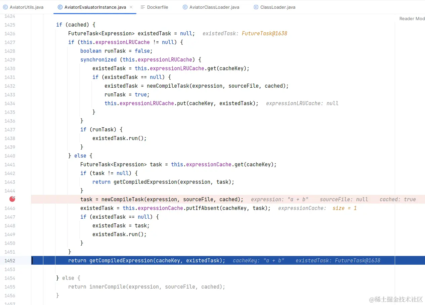The width and height of the screenshot is (425, 305).
Task: Click inline hint 'cacheKey: "a + b"'
Action: [258, 261]
